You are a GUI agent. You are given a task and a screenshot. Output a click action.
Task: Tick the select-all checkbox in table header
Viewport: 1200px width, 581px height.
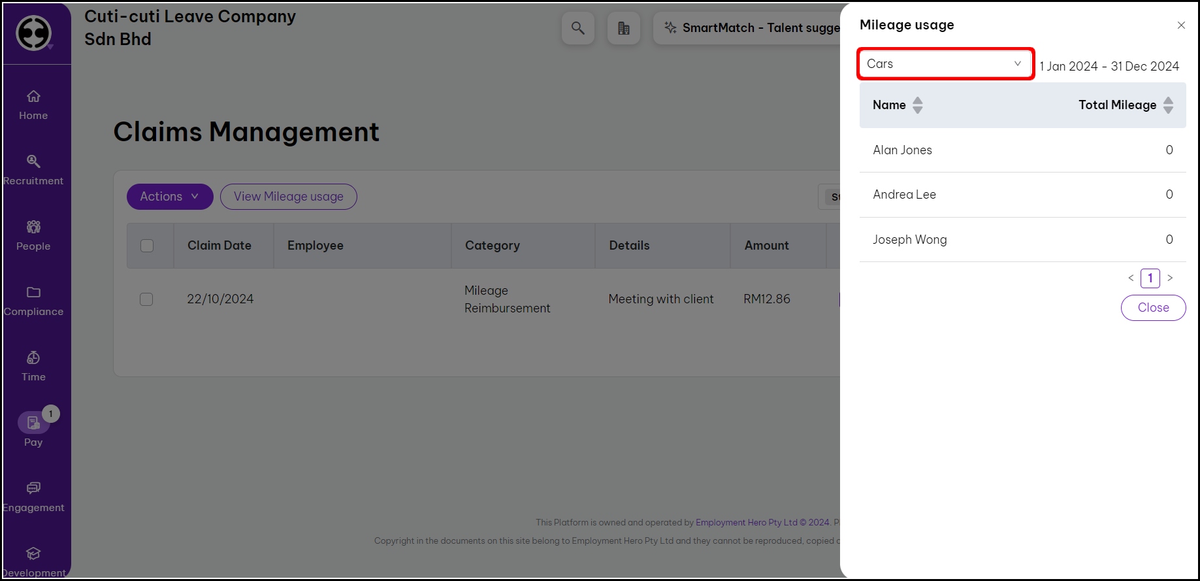(147, 246)
